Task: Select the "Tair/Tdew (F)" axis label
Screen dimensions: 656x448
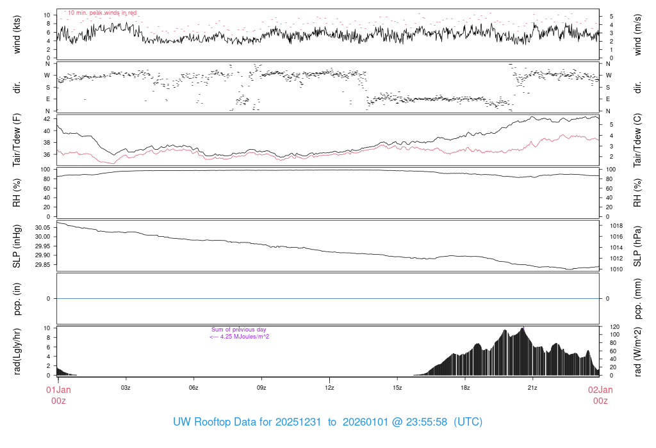Action: click(17, 140)
